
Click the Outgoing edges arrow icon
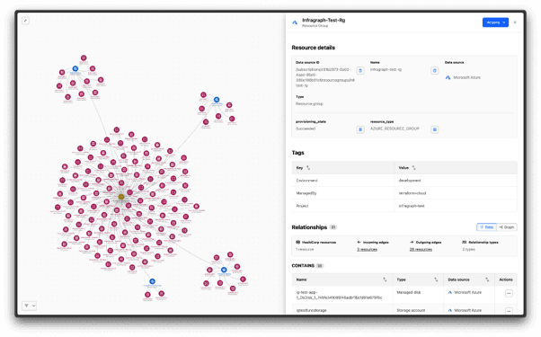412,242
